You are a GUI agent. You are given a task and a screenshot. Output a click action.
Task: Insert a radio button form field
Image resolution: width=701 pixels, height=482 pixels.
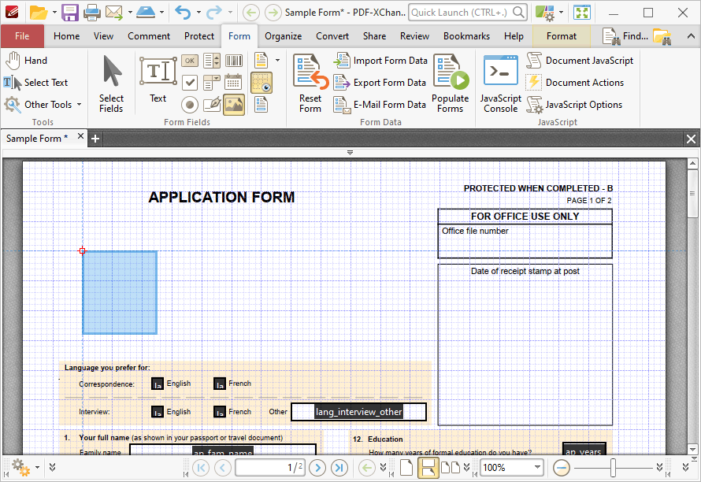[x=190, y=105]
